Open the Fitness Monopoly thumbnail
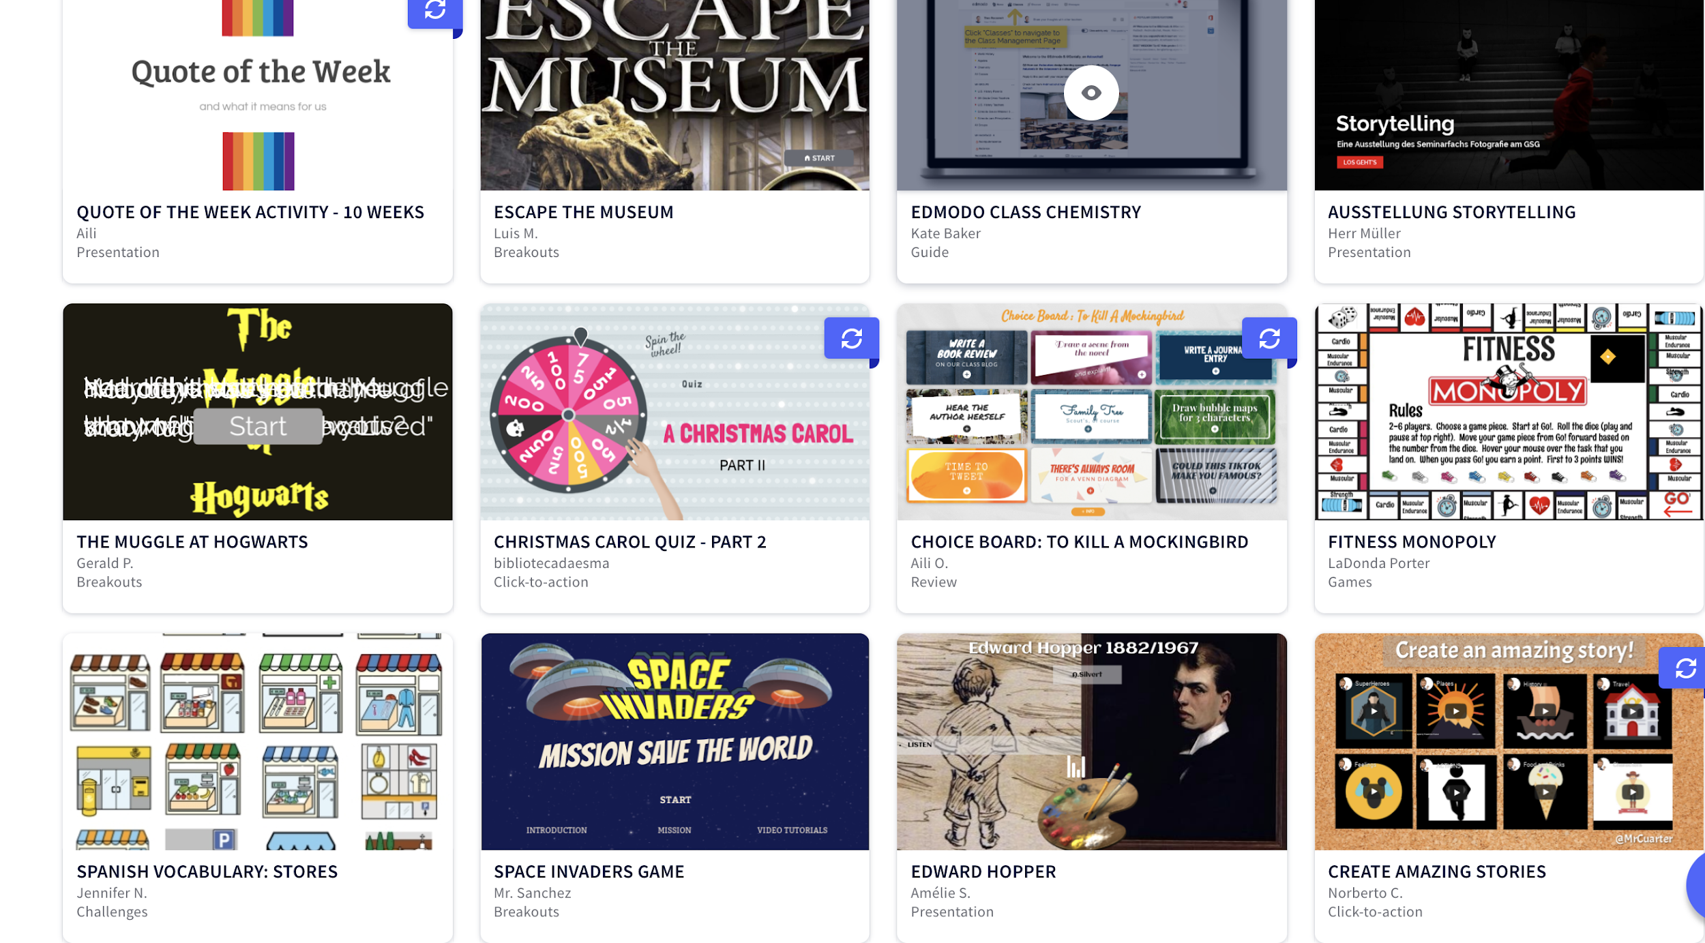 (x=1509, y=412)
